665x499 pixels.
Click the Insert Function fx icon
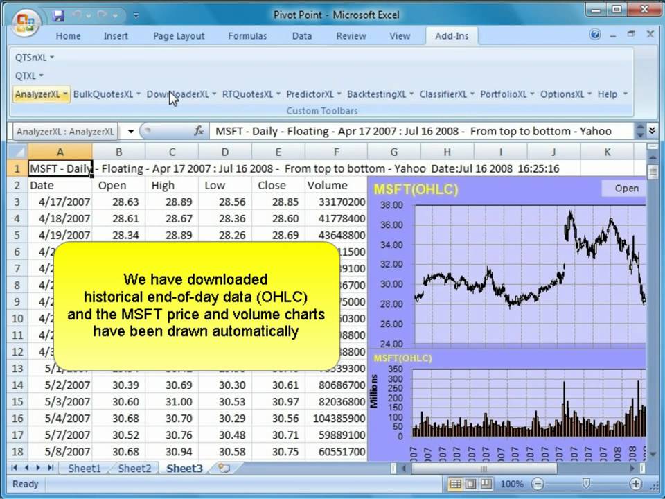(x=199, y=131)
